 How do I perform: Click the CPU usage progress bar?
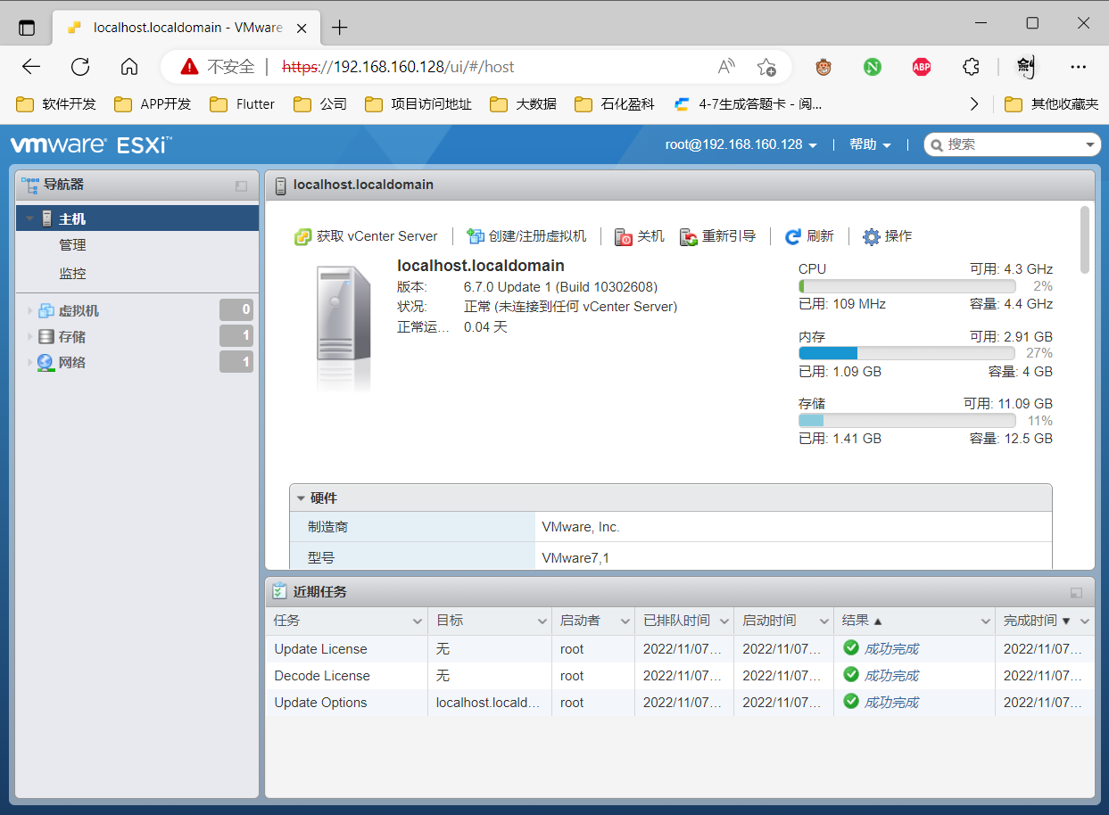click(907, 286)
